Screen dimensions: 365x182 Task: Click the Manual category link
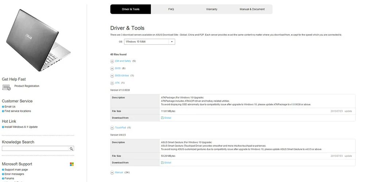pos(119,173)
